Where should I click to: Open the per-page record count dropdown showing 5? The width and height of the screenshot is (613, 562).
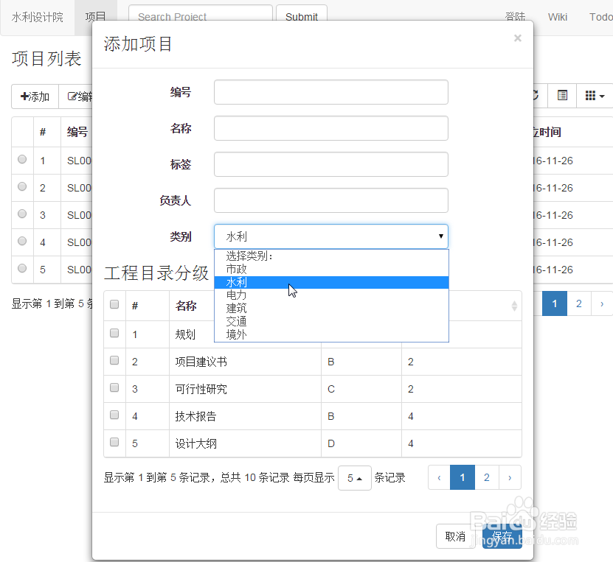pos(355,477)
